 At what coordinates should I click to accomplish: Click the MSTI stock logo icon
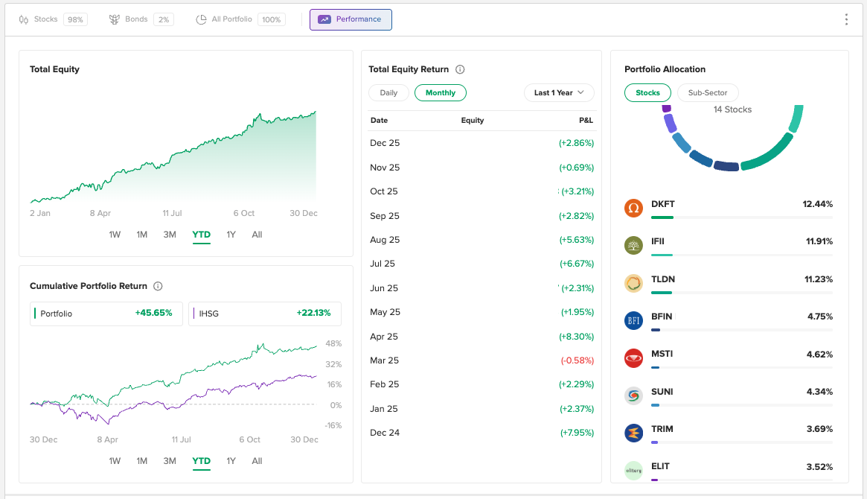tap(633, 358)
